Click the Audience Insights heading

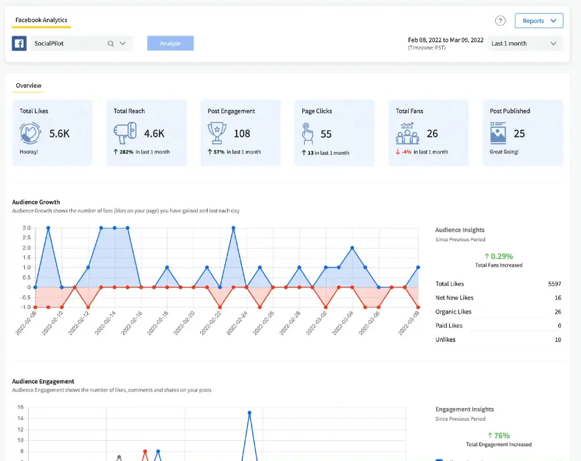pos(460,230)
